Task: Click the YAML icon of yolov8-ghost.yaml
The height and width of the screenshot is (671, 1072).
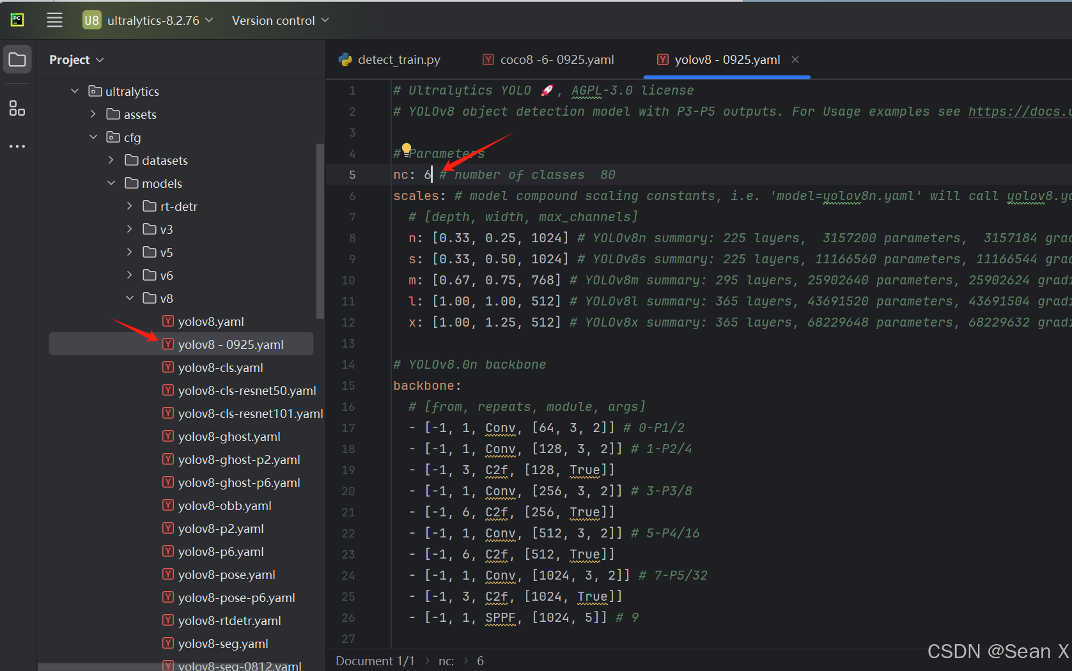Action: pos(168,436)
